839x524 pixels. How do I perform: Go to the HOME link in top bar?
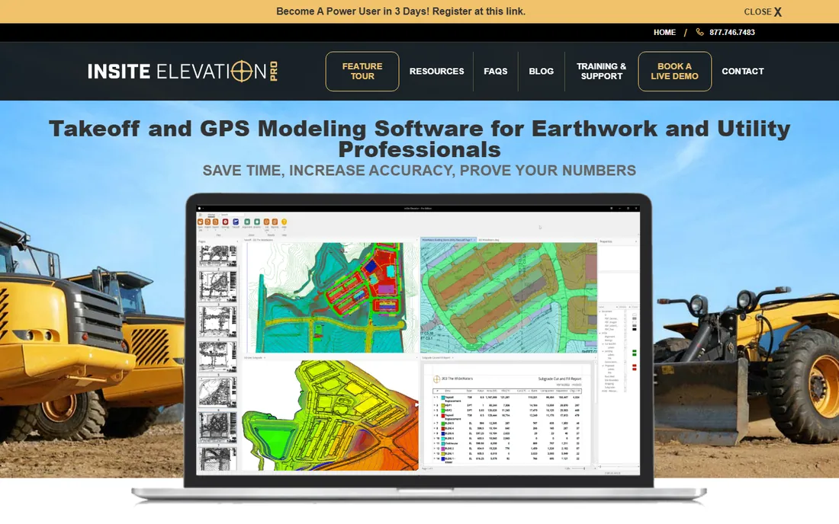pyautogui.click(x=664, y=33)
